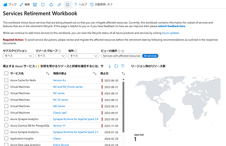
Task: Click the share/notification bell icon in toolbar
Action: click(51, 5)
